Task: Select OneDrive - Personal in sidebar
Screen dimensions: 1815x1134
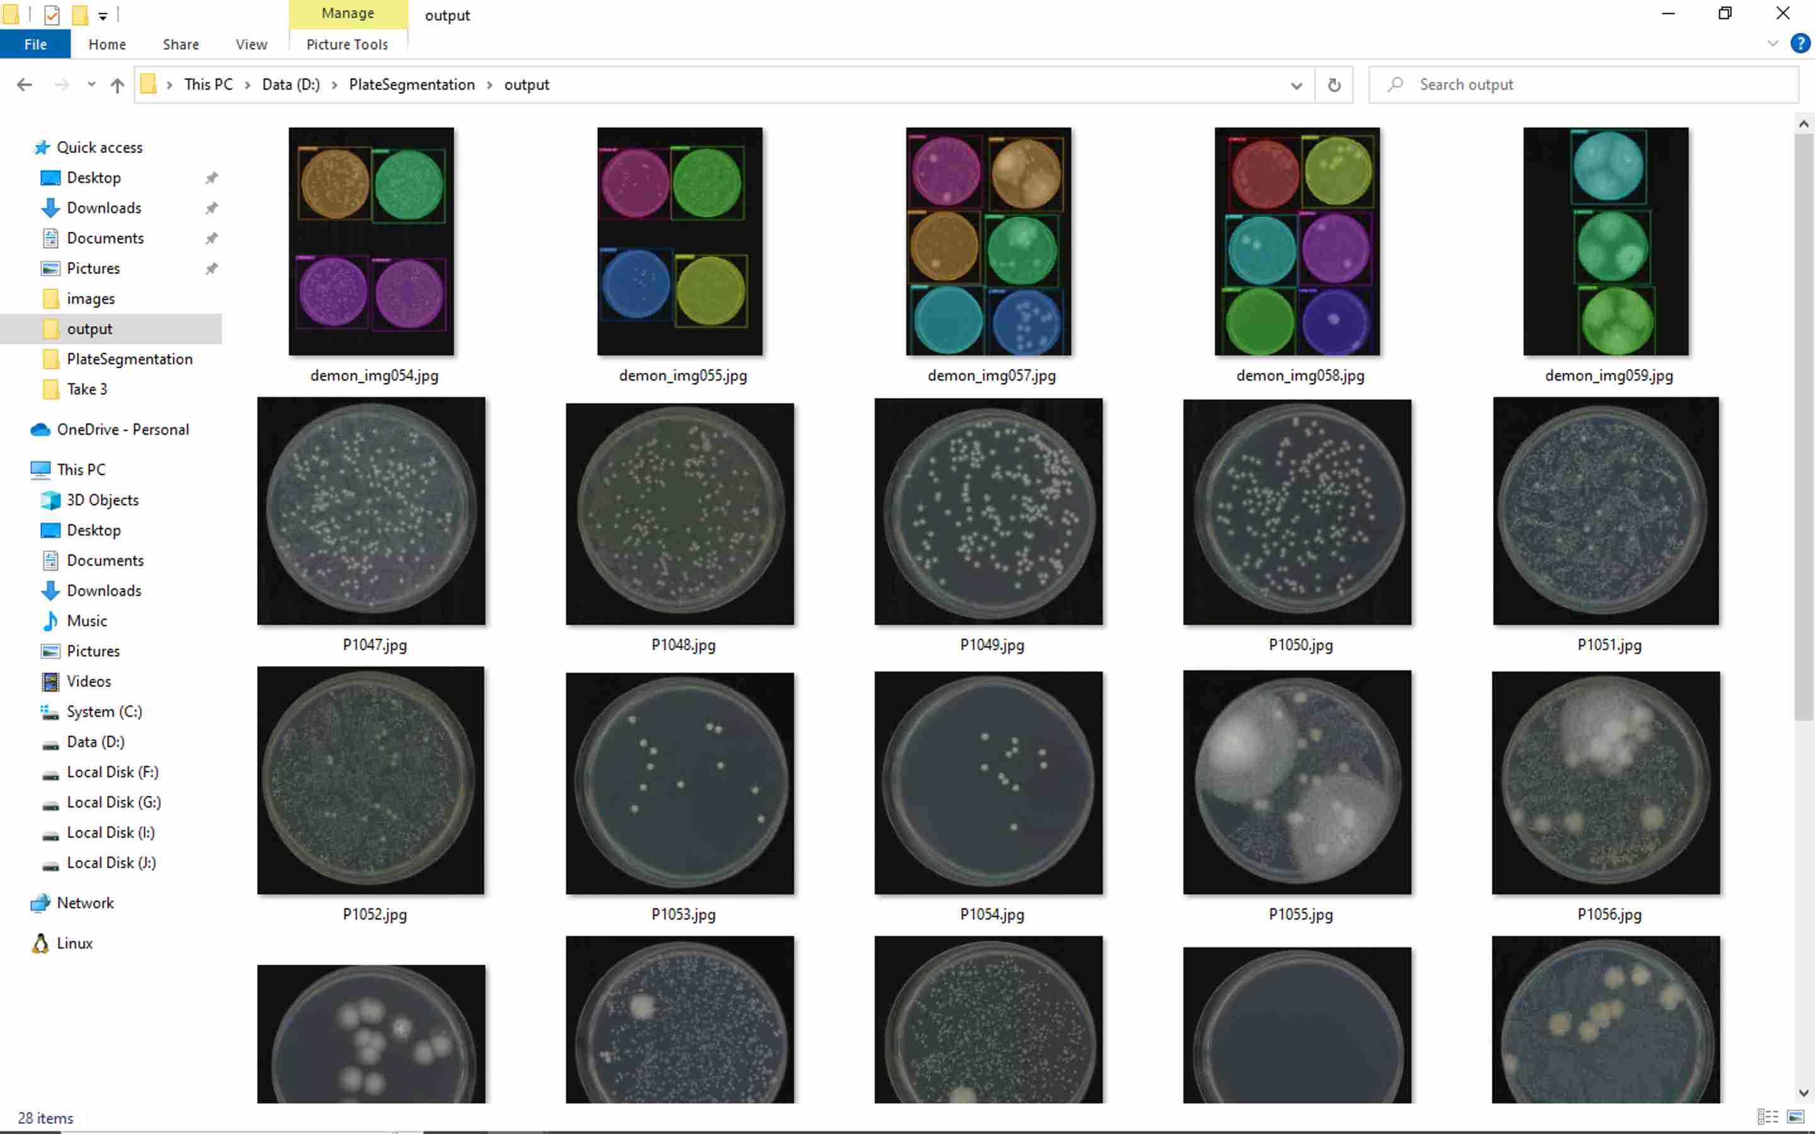Action: click(123, 430)
